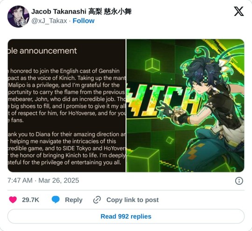This screenshot has width=252, height=231.
Task: Click the @xJ_Takax handle
Action: [49, 21]
